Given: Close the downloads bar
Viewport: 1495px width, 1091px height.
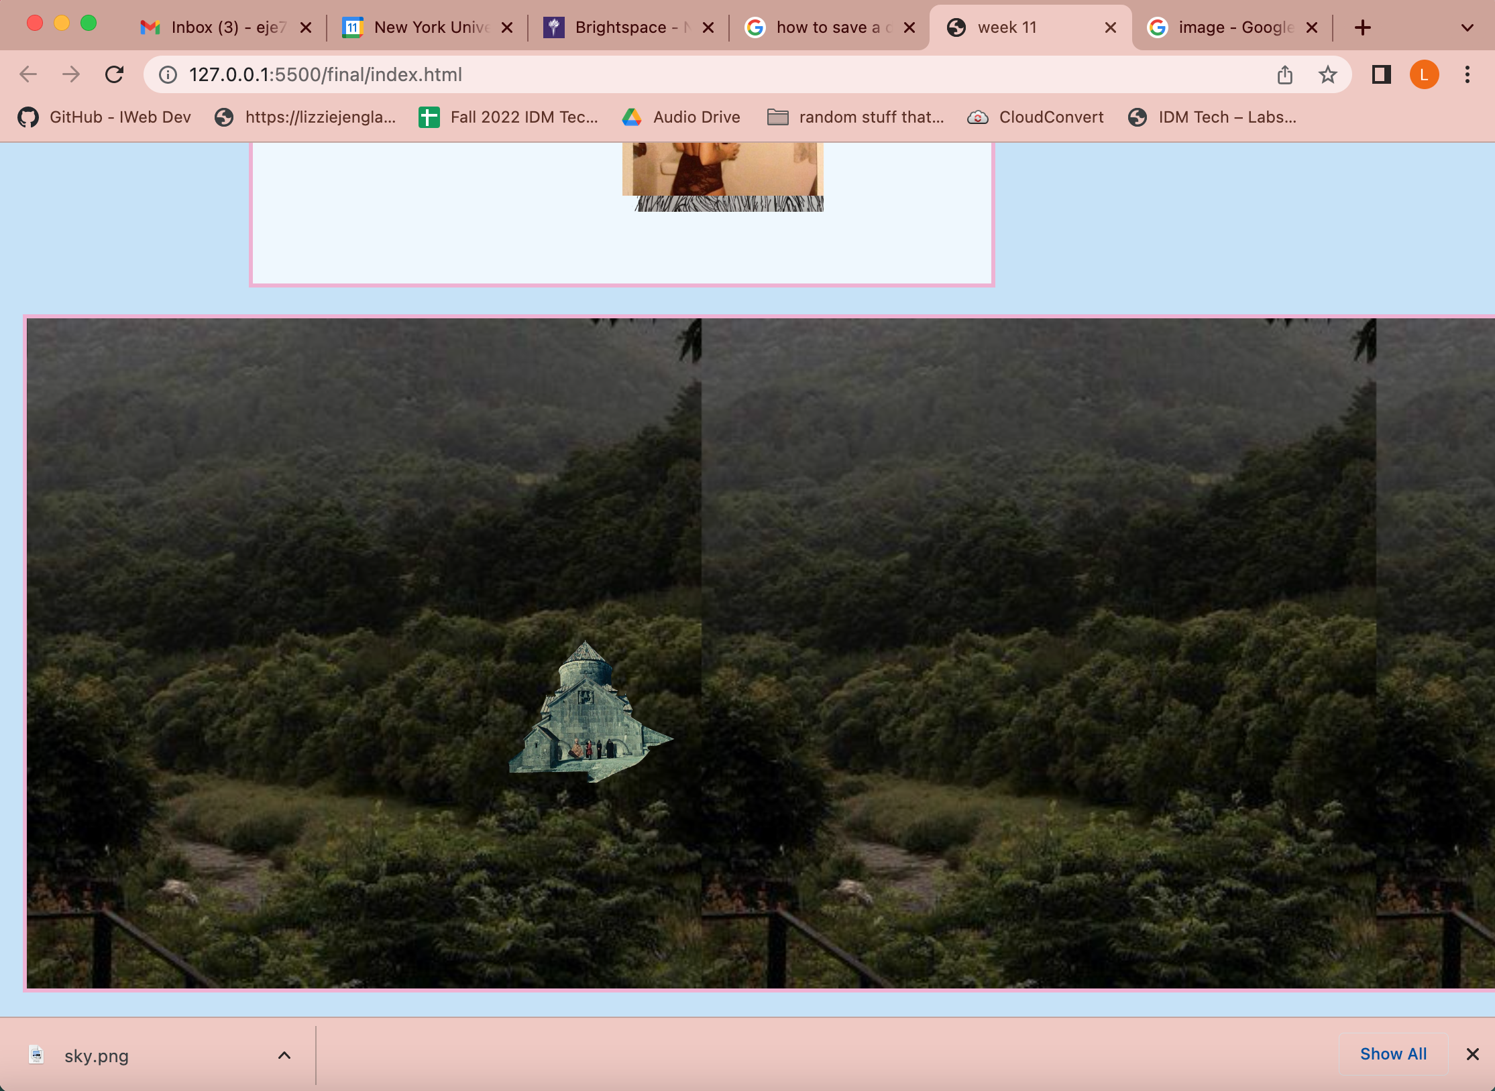Looking at the screenshot, I should (1472, 1054).
